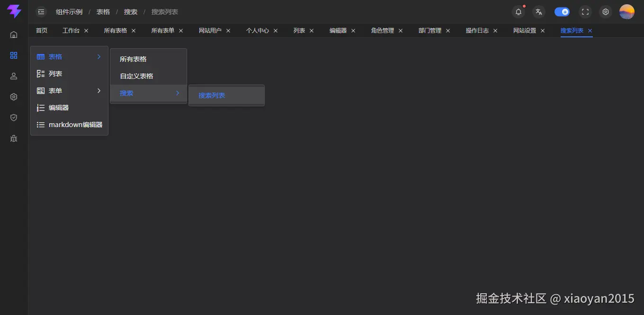
Task: Select 编辑器 in the flyout menu
Action: click(x=69, y=108)
